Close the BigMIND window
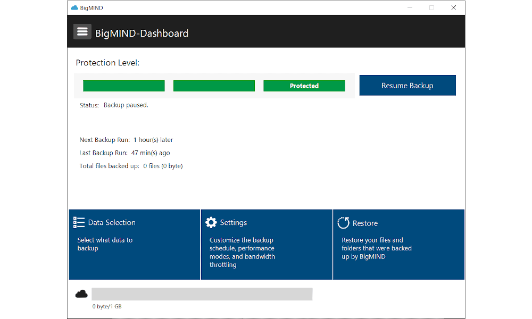 (454, 8)
